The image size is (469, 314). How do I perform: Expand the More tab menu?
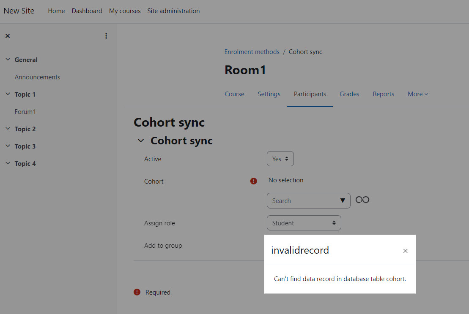(418, 94)
